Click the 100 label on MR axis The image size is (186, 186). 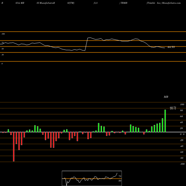pyautogui.click(x=182, y=105)
